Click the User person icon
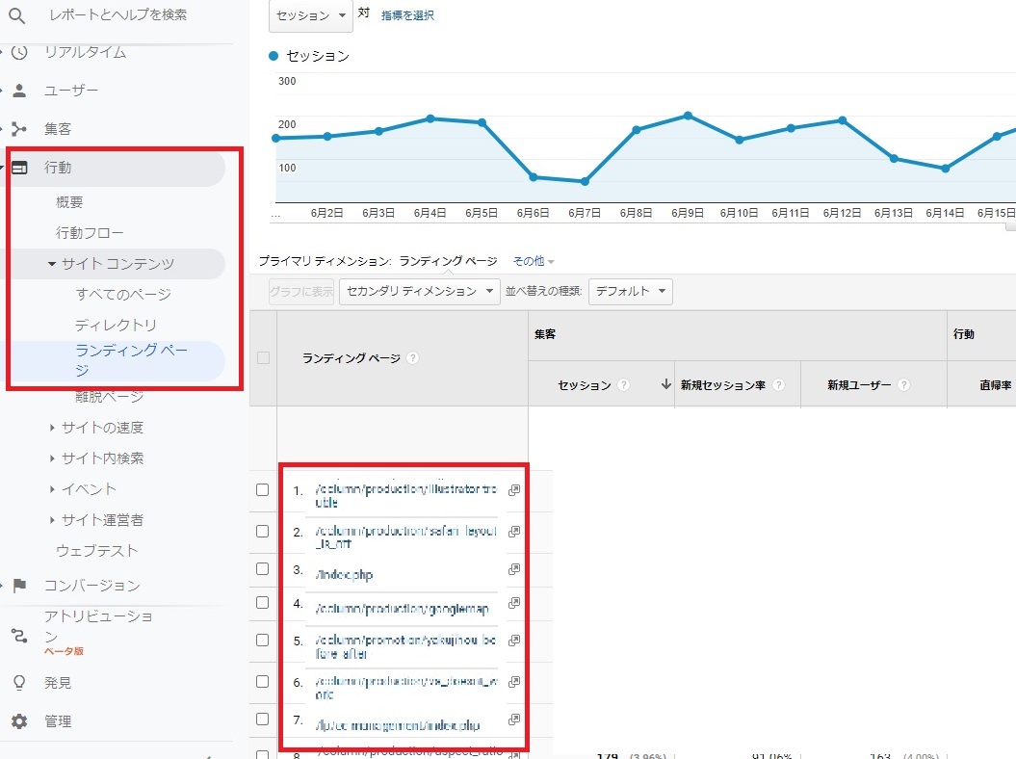This screenshot has width=1016, height=759. (x=19, y=91)
